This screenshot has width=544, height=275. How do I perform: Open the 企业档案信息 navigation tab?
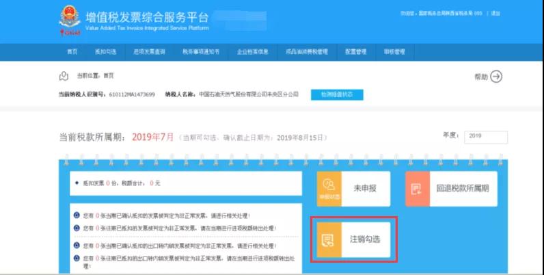(253, 52)
